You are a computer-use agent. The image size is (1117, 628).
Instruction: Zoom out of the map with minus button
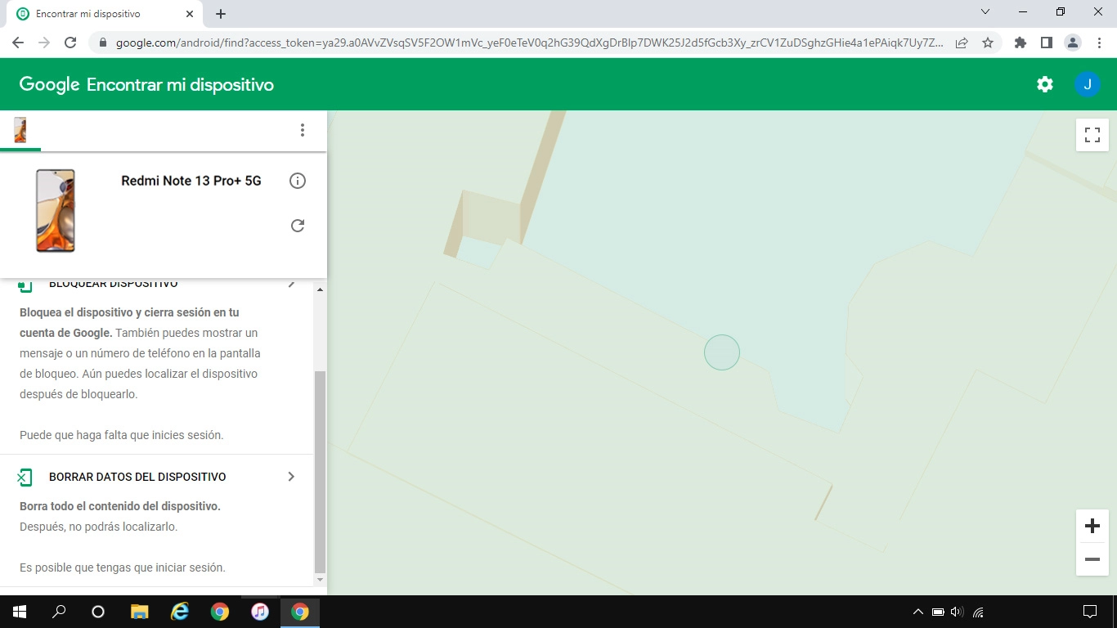1092,559
